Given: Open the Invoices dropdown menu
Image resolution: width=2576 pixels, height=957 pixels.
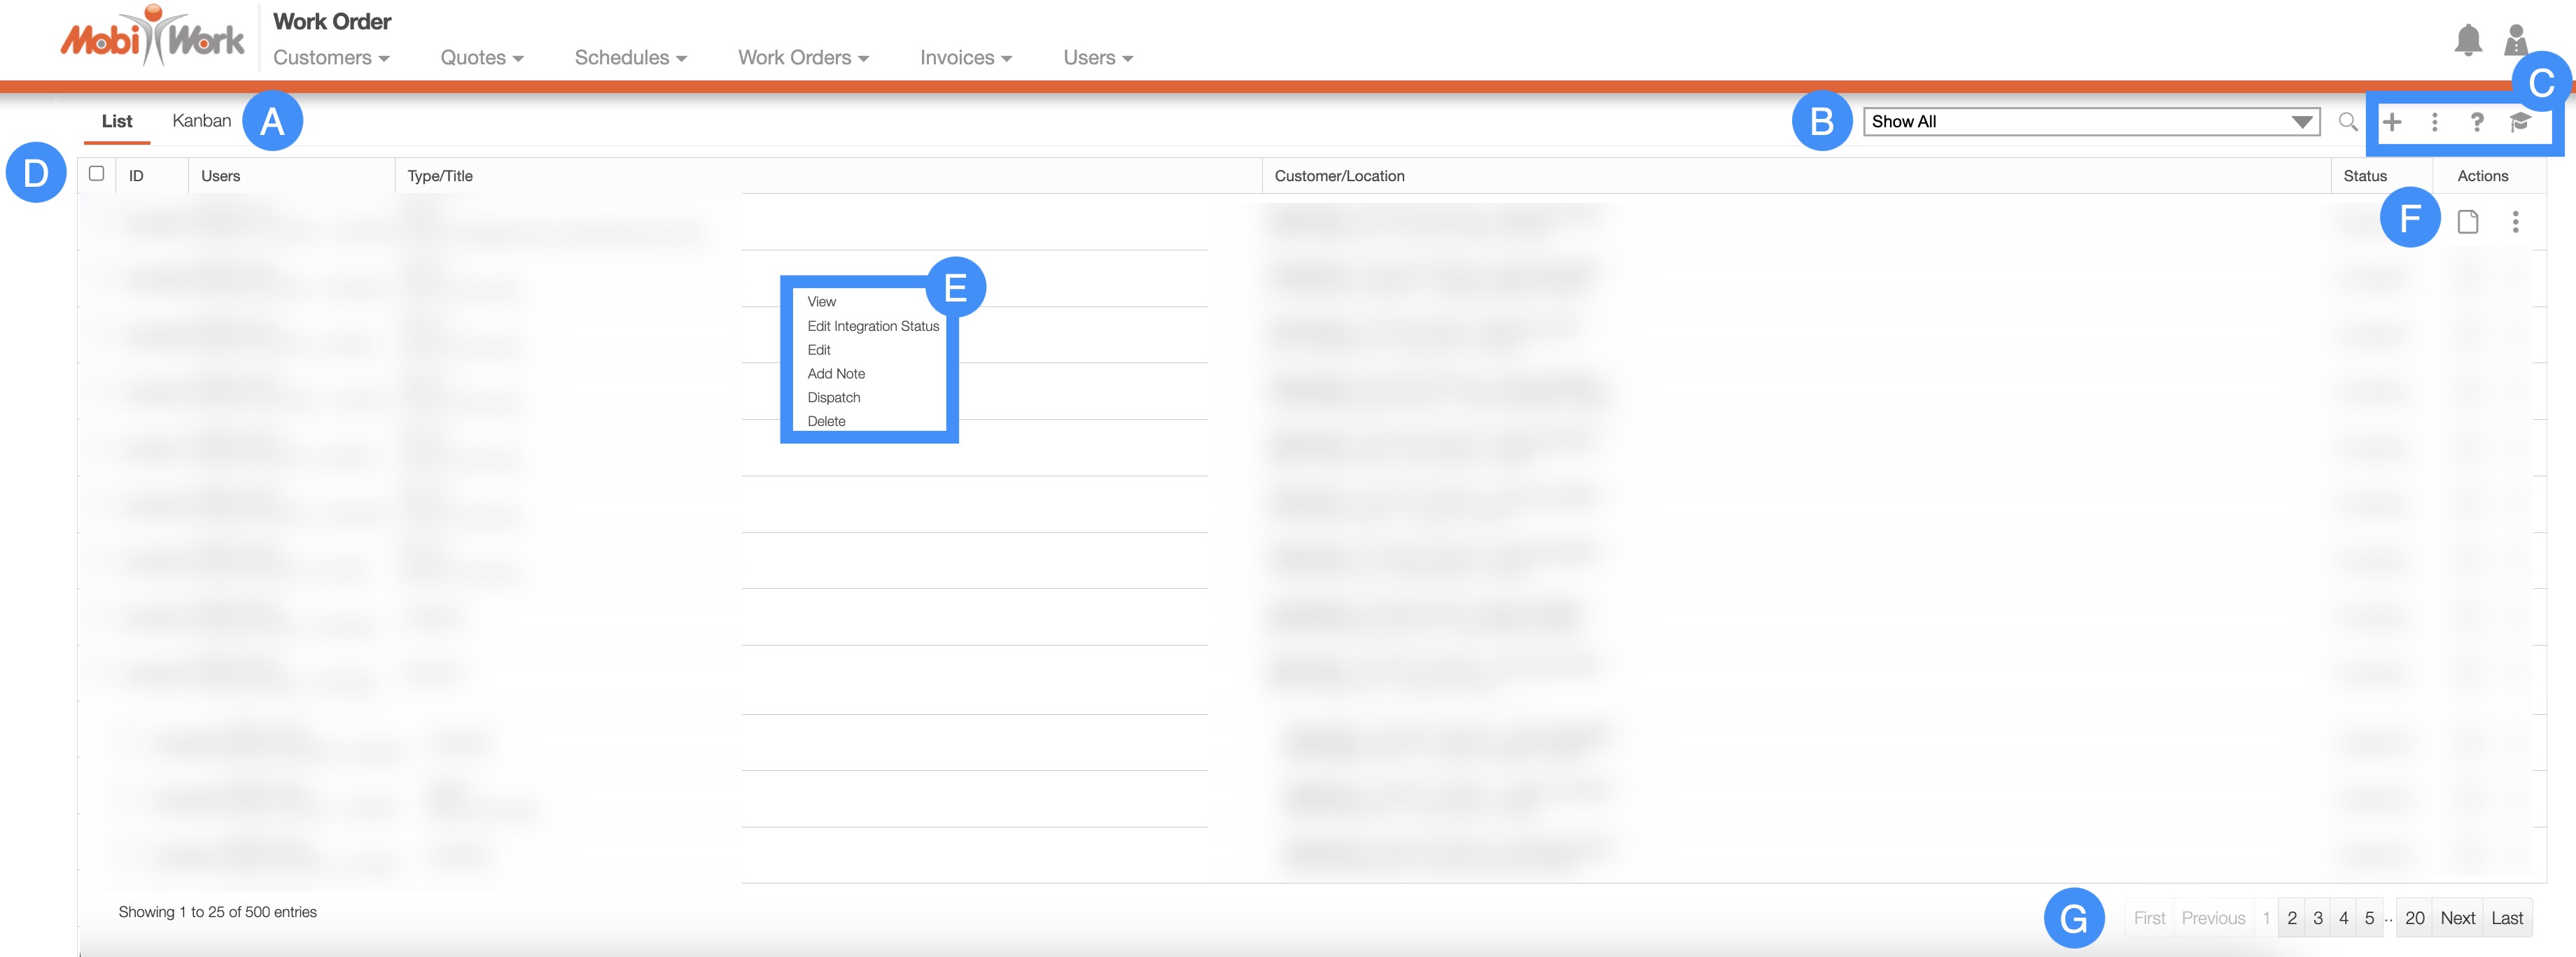Looking at the screenshot, I should (x=965, y=58).
